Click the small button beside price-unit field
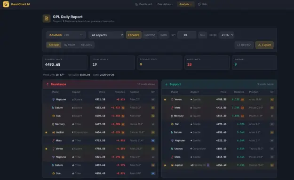The image size is (294, 180). 202,35
